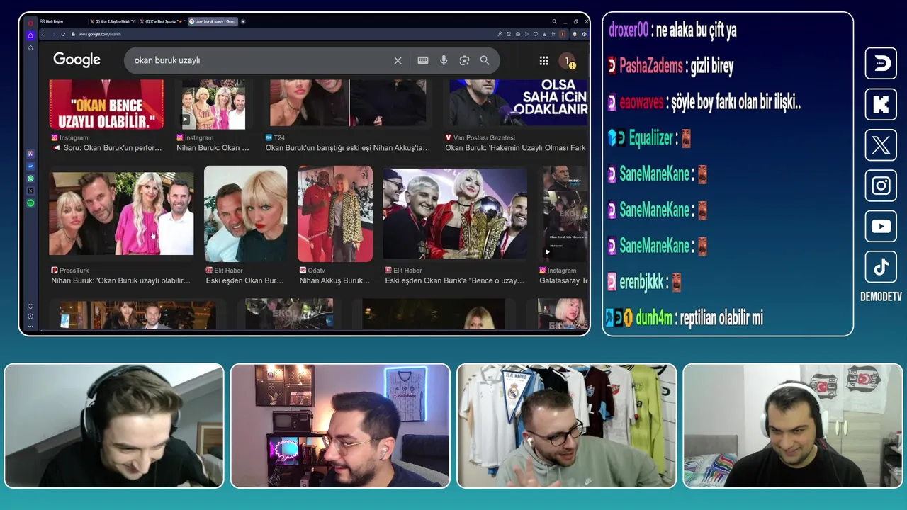907x510 pixels.
Task: Open history clock icon in the sidebar
Action: pyautogui.click(x=30, y=317)
